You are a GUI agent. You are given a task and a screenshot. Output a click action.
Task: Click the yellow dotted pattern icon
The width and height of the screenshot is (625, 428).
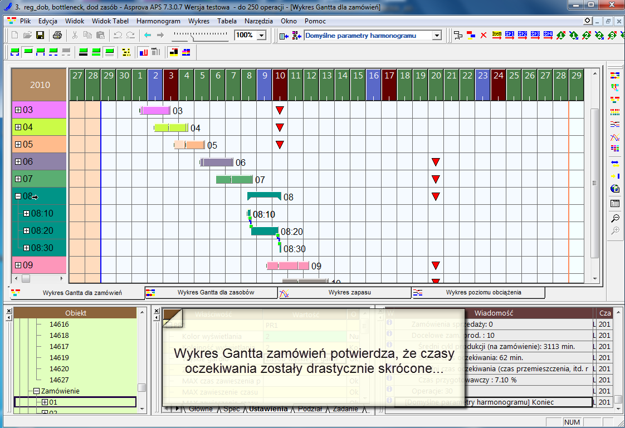click(126, 52)
